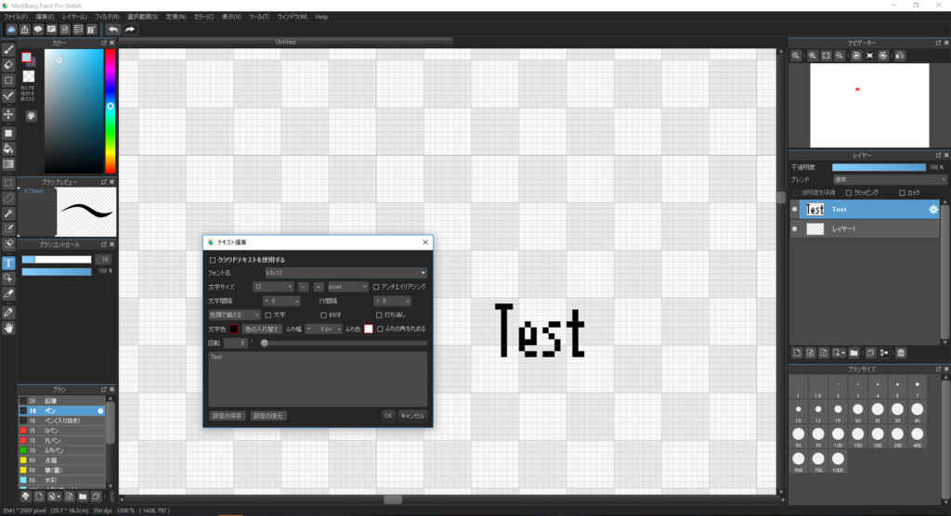Screen dimensions: 951x516
Task: Zoom out using Navigator magnifier minus
Action: click(x=840, y=56)
